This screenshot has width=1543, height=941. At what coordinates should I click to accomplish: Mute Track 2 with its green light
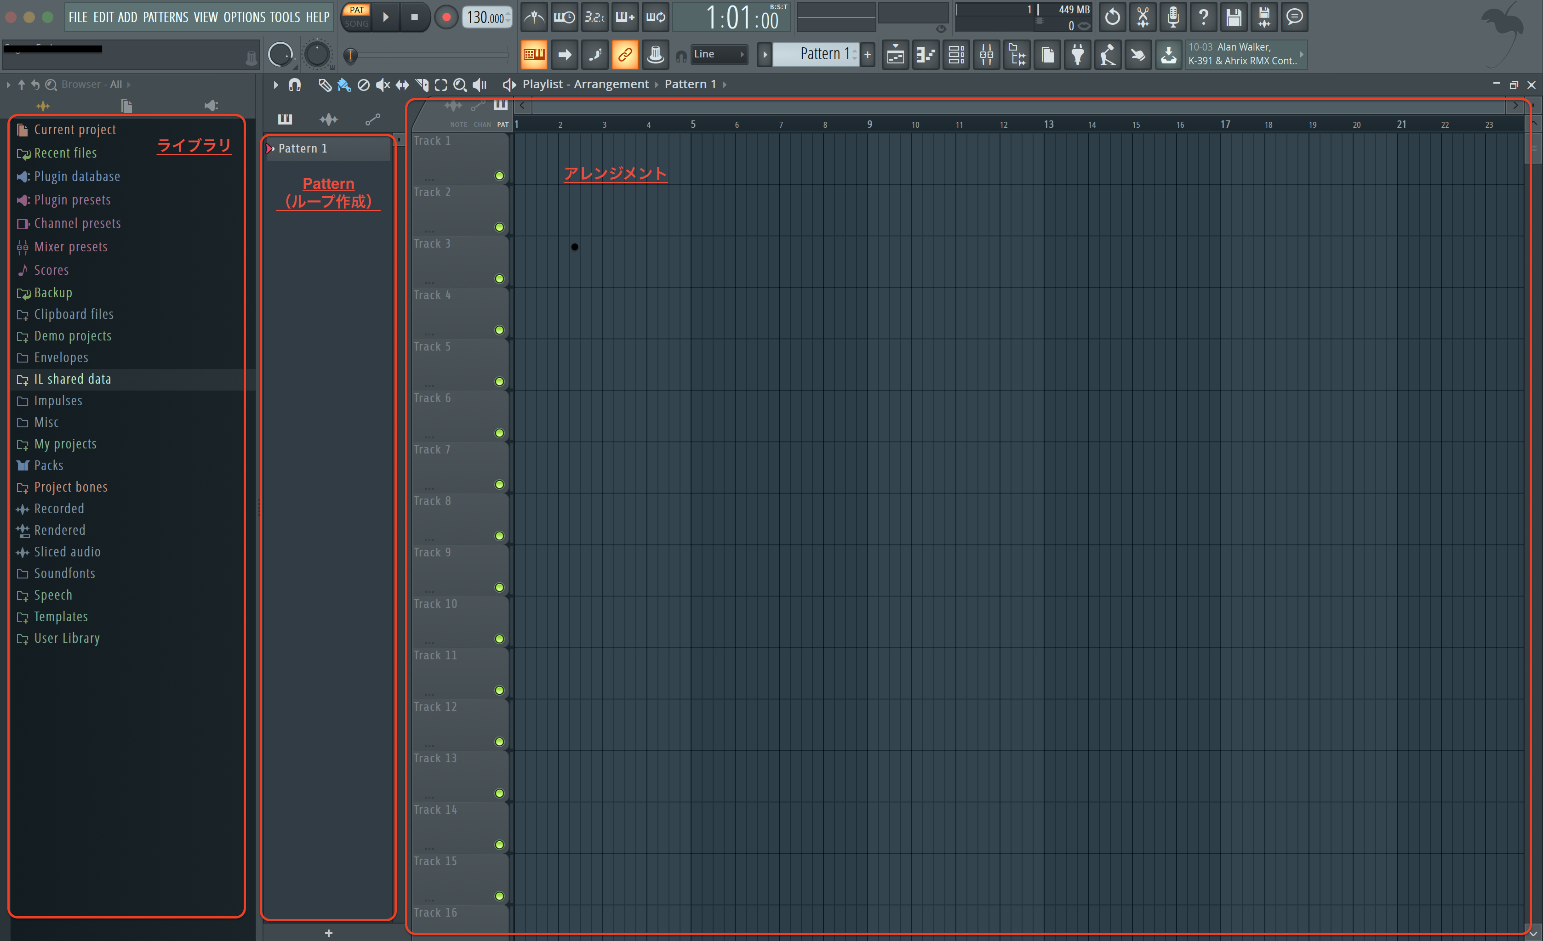click(499, 227)
